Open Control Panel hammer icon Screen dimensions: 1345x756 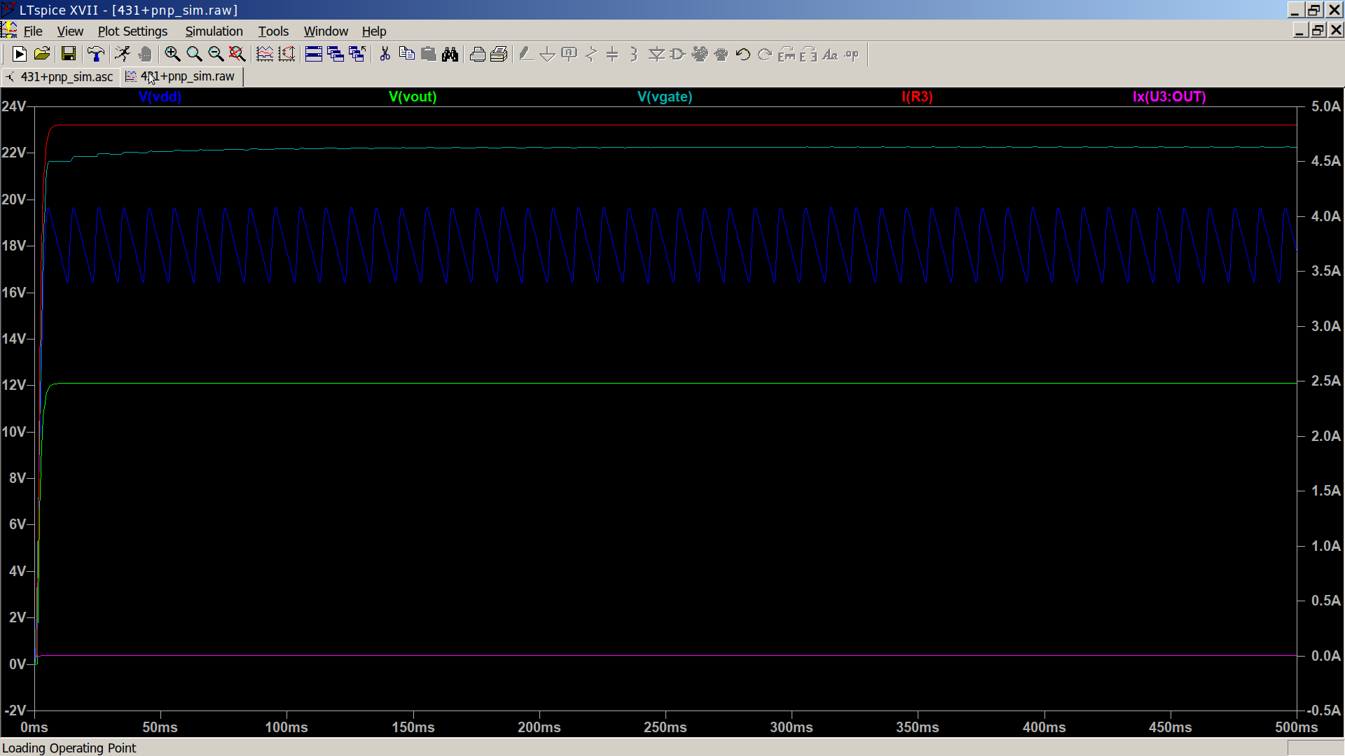click(x=96, y=54)
